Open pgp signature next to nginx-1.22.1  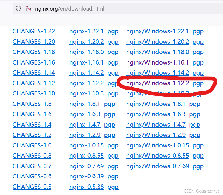point(113,32)
